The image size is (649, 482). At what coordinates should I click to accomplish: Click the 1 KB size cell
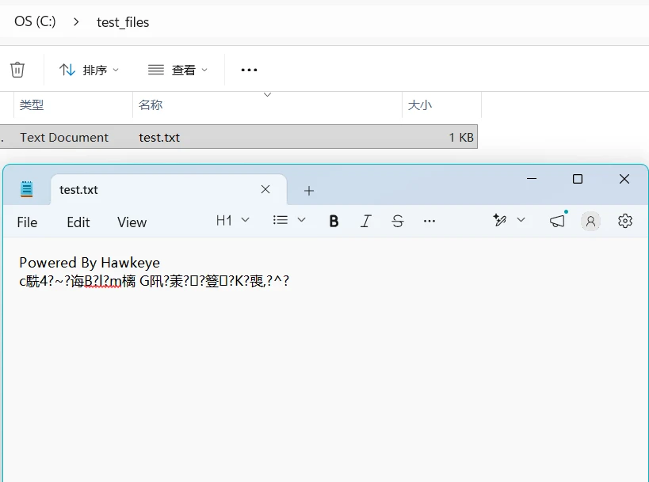pos(461,137)
